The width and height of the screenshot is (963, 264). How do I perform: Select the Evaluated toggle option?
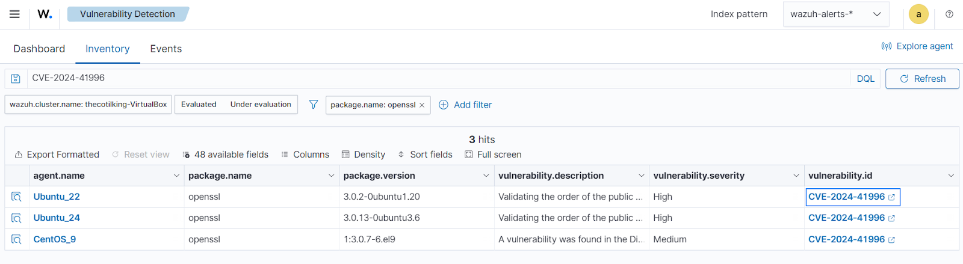tap(199, 104)
